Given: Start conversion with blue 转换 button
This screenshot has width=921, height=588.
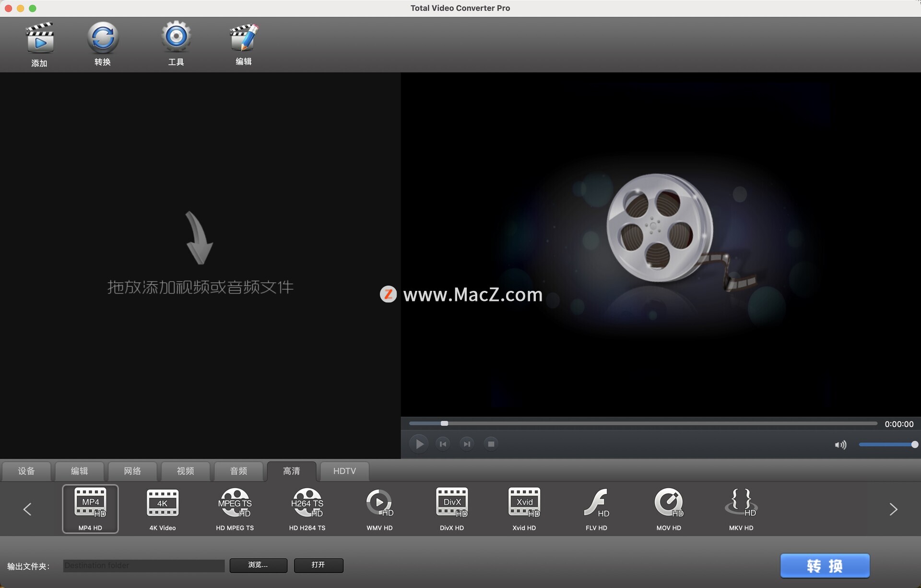Looking at the screenshot, I should point(825,566).
